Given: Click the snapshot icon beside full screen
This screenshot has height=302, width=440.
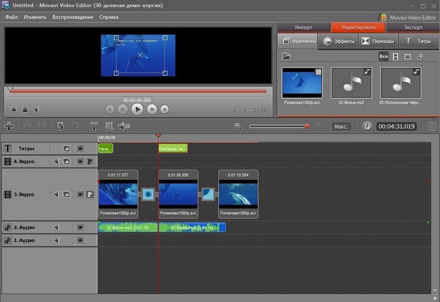Looking at the screenshot, I should coord(25,110).
